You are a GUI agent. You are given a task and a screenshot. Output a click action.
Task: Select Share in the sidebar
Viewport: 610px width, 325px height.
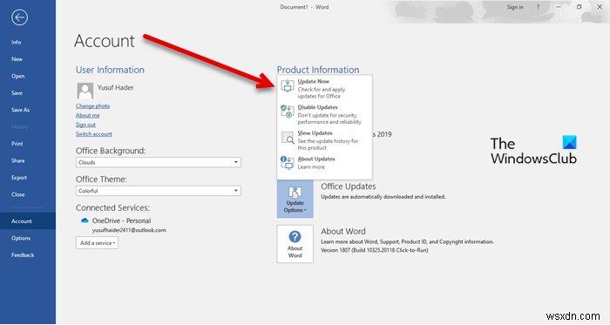[x=18, y=160]
